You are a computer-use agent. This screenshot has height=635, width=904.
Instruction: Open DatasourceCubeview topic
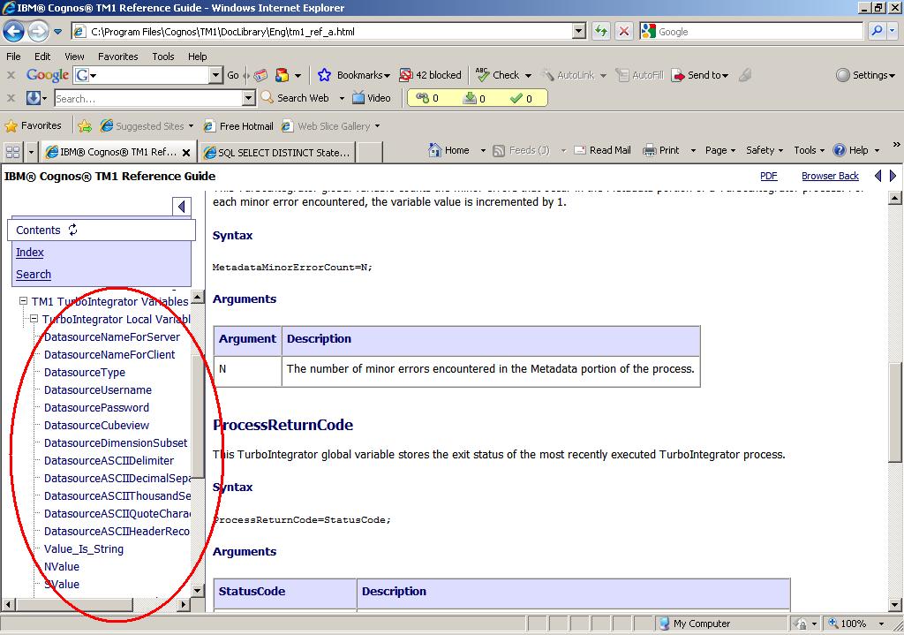coord(96,425)
